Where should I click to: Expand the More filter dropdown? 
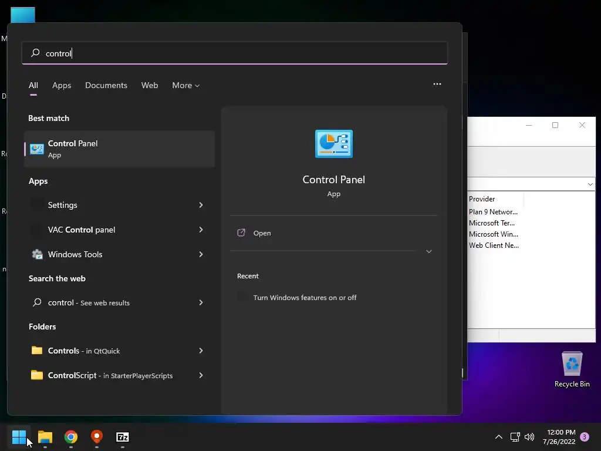186,86
